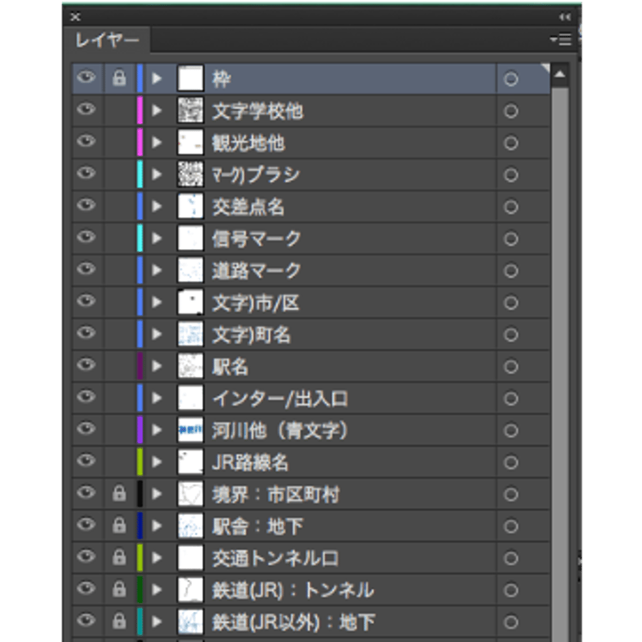Viewport: 642px width, 642px height.
Task: Expand the 文字学校他 layer
Action: tap(157, 110)
